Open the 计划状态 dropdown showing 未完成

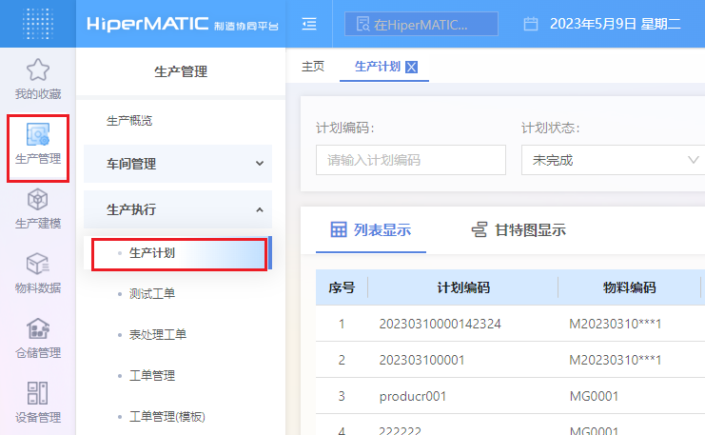click(614, 160)
